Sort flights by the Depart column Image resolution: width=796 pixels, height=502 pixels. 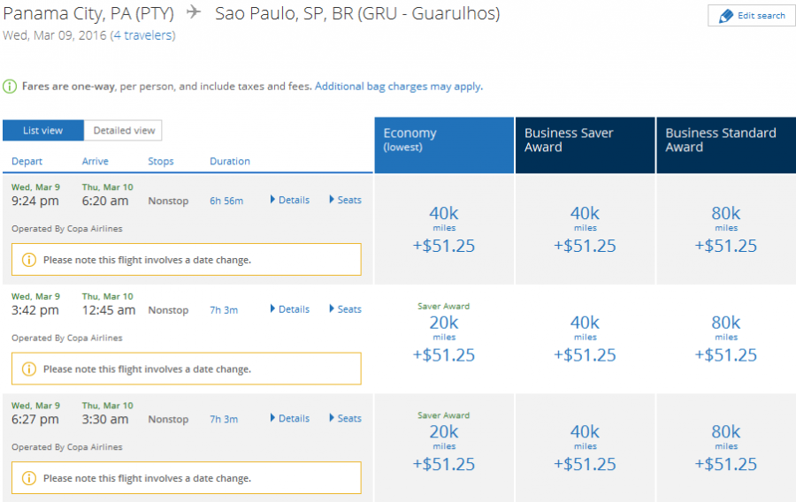pyautogui.click(x=27, y=162)
